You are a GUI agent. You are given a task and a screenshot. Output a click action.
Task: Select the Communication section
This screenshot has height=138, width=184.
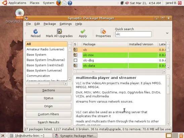point(46,76)
